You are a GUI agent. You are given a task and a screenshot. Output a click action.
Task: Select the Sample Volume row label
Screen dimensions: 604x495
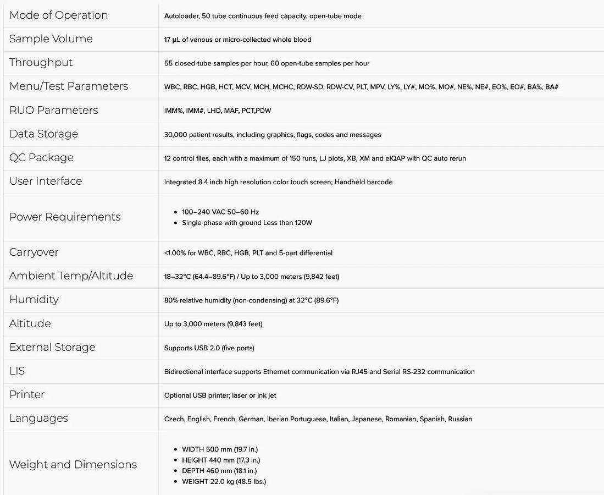(51, 39)
